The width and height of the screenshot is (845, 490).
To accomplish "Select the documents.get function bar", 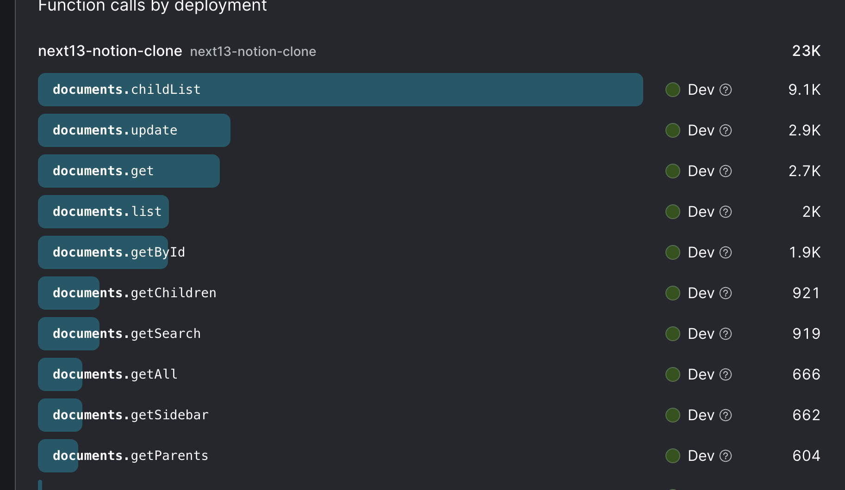I will pyautogui.click(x=129, y=171).
